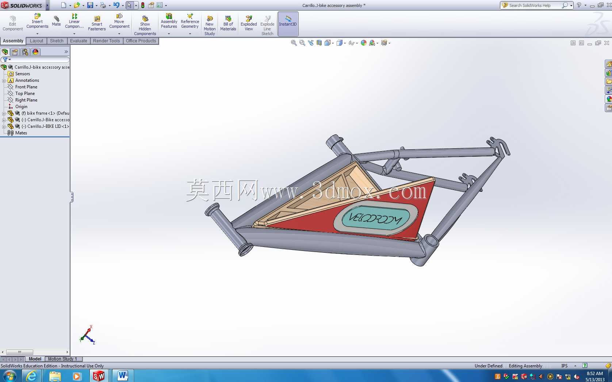Click the Windows Start button

pos(10,376)
